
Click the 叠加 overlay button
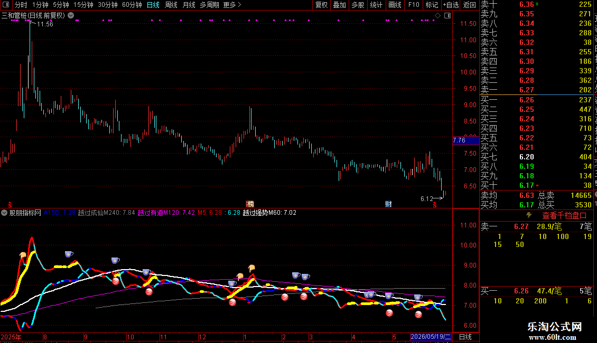340,5
